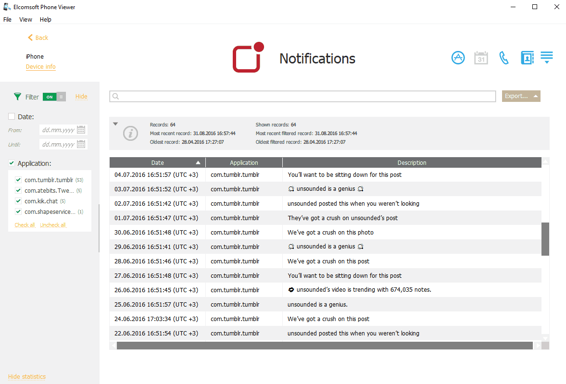This screenshot has width=566, height=384.
Task: Go Back to the previous screen
Action: click(x=38, y=37)
